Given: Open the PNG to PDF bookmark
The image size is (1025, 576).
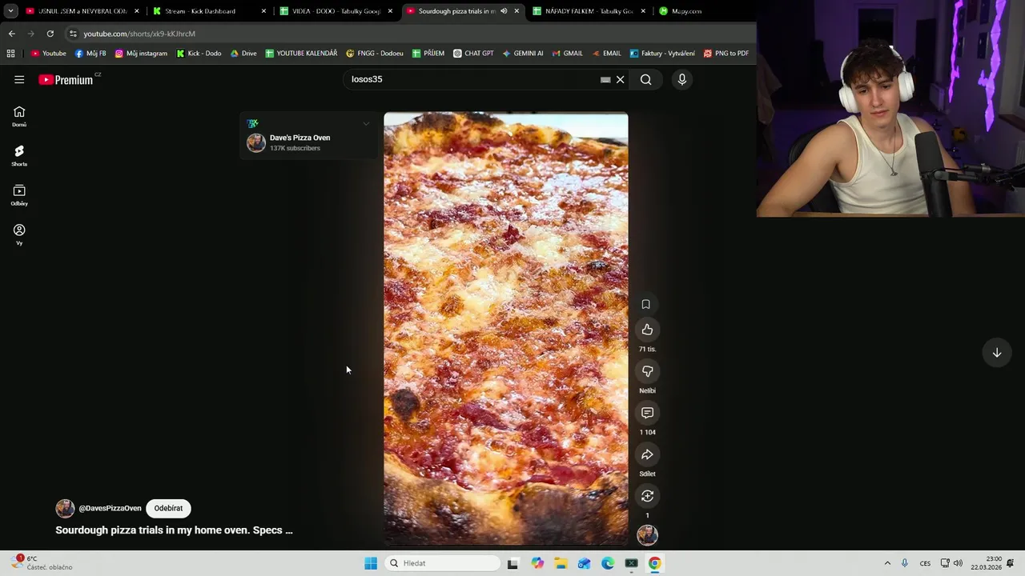Looking at the screenshot, I should tap(726, 54).
